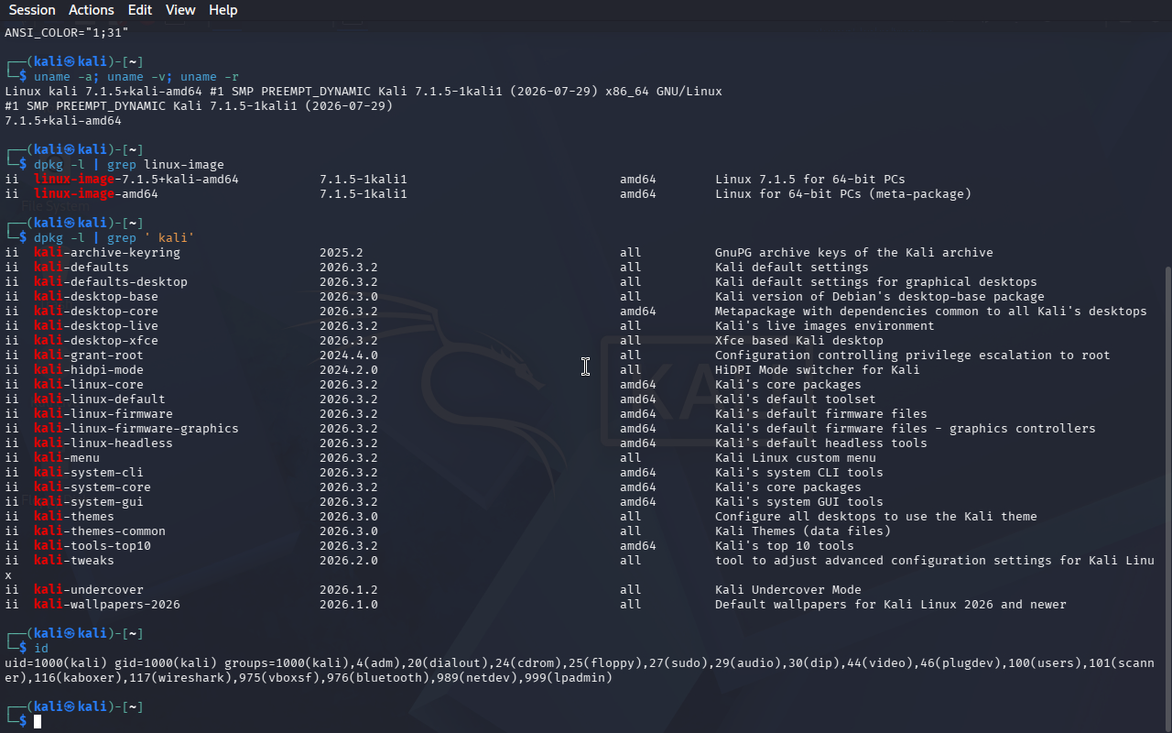
Task: Click the uid=1000(kali) output text
Action: point(56,663)
